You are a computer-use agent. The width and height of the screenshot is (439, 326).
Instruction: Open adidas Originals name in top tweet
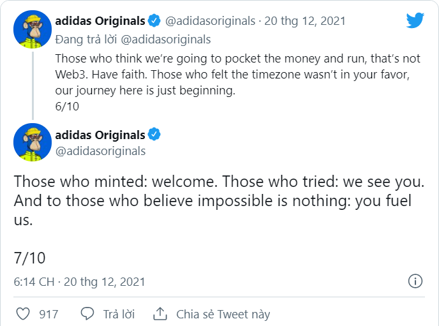click(100, 21)
